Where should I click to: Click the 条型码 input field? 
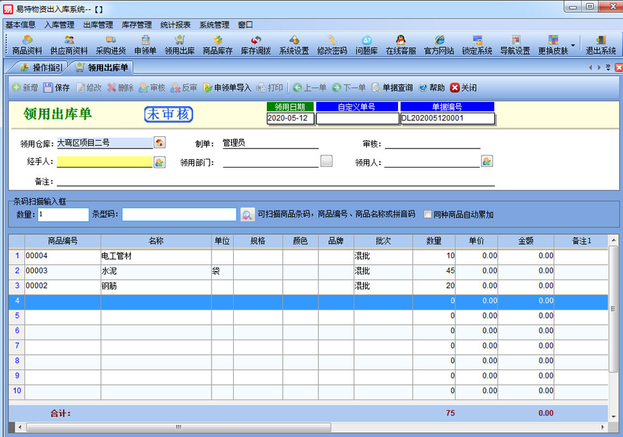tap(179, 215)
